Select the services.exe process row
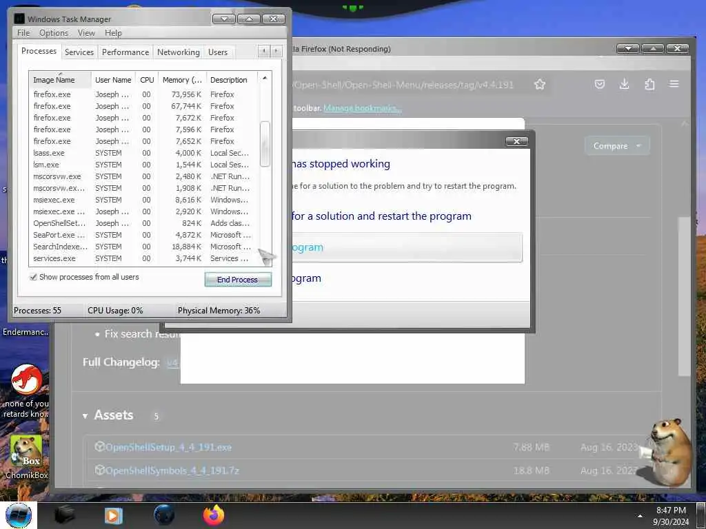 pyautogui.click(x=144, y=258)
